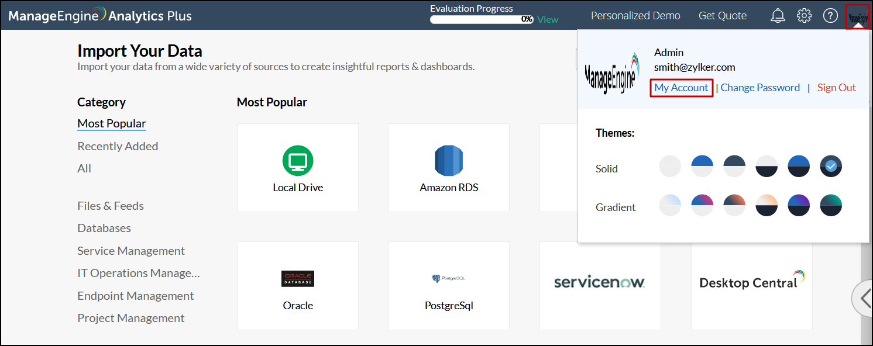Select the ServiceNow data source tile
873x346 pixels.
point(600,286)
